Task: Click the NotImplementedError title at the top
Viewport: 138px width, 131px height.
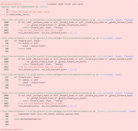Action: click(11, 4)
